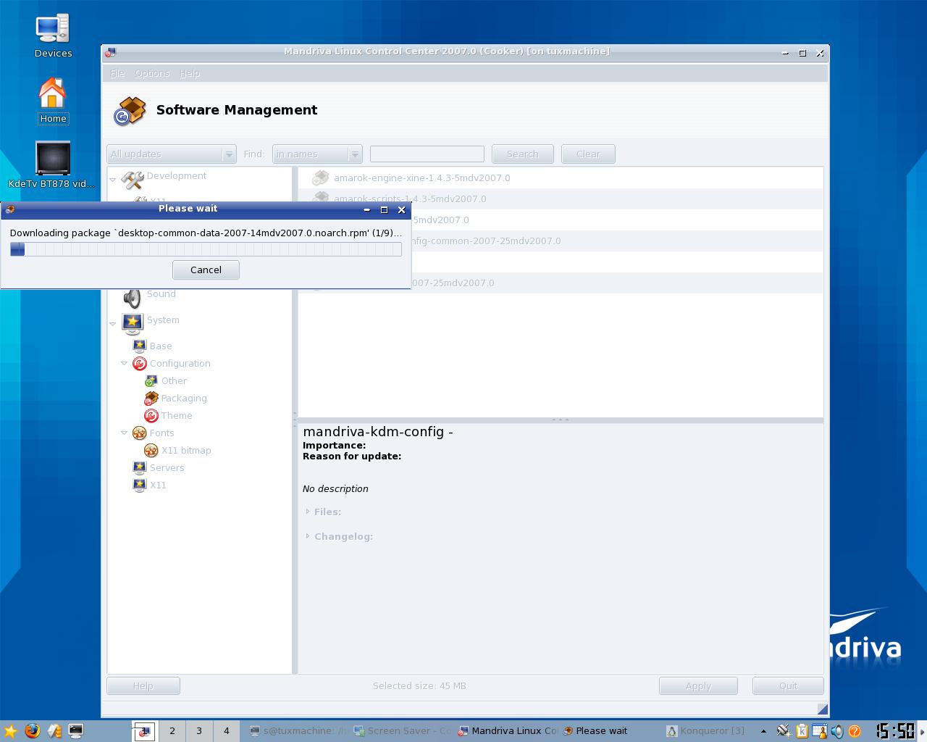The height and width of the screenshot is (742, 927).
Task: Open the Devices desktop icon
Action: click(52, 29)
